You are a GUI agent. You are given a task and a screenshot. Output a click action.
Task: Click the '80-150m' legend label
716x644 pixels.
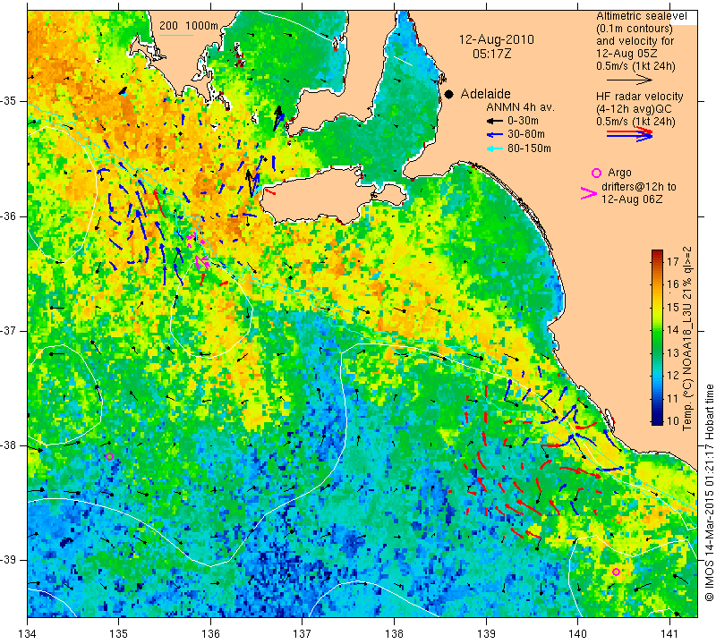pos(529,148)
